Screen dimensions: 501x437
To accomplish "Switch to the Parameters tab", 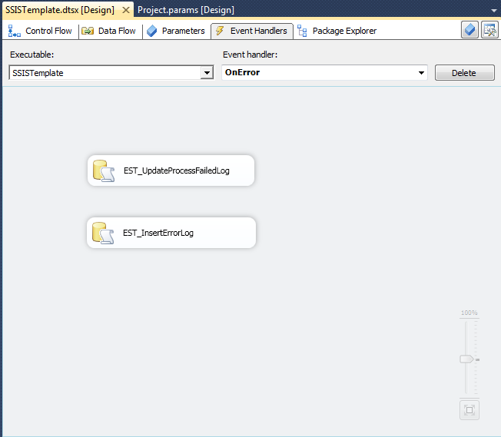I will (x=176, y=31).
